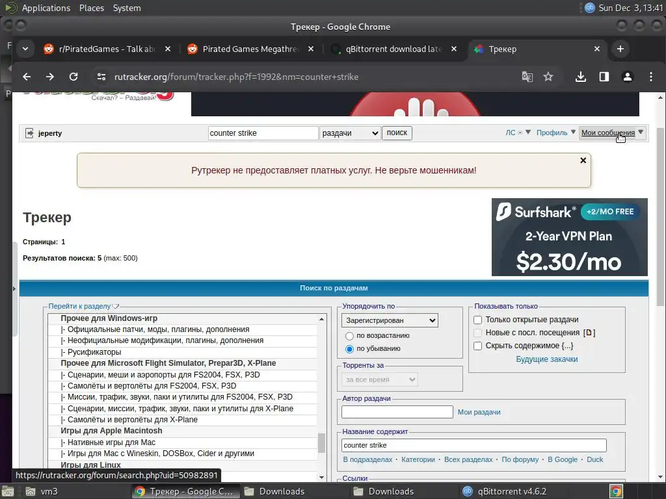
Task: Open Chrome profile icon
Action: (x=628, y=77)
